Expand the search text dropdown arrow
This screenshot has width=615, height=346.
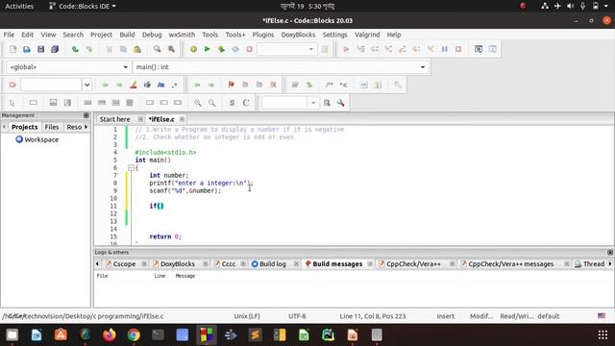coord(86,85)
